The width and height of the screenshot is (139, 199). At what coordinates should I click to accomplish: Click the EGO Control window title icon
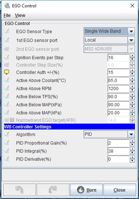(7, 6)
